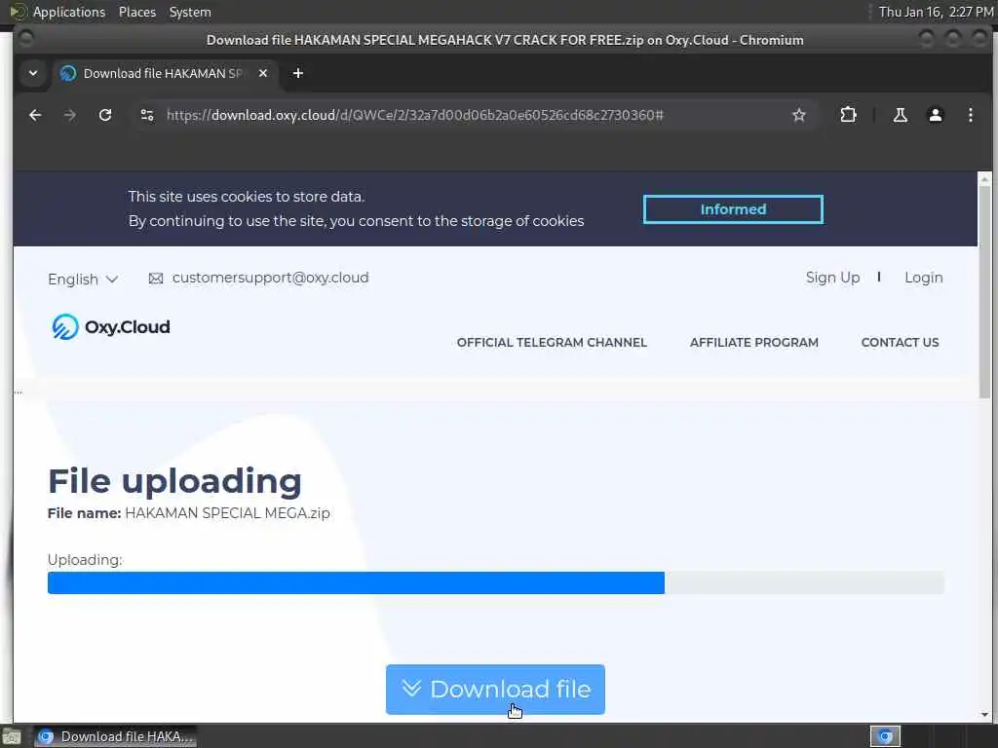Open site information icon in address bar
This screenshot has width=998, height=748.
(x=147, y=115)
